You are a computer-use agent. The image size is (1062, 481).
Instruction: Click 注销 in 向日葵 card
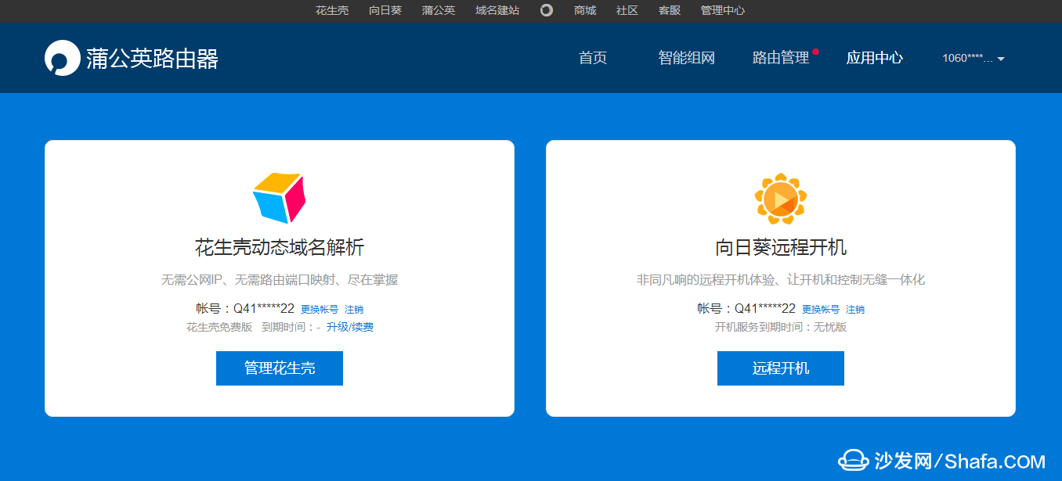[855, 310]
